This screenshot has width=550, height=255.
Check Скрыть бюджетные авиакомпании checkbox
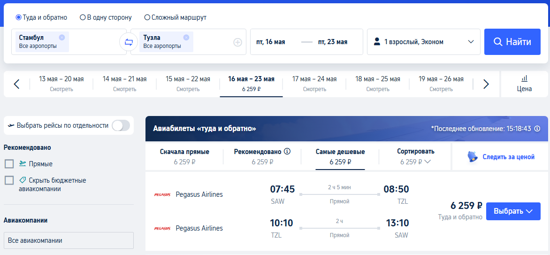pos(9,180)
